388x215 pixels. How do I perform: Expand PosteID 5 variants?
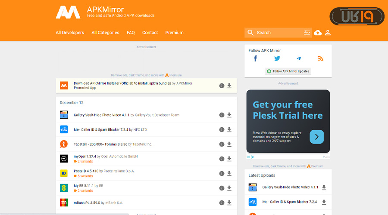point(85,176)
